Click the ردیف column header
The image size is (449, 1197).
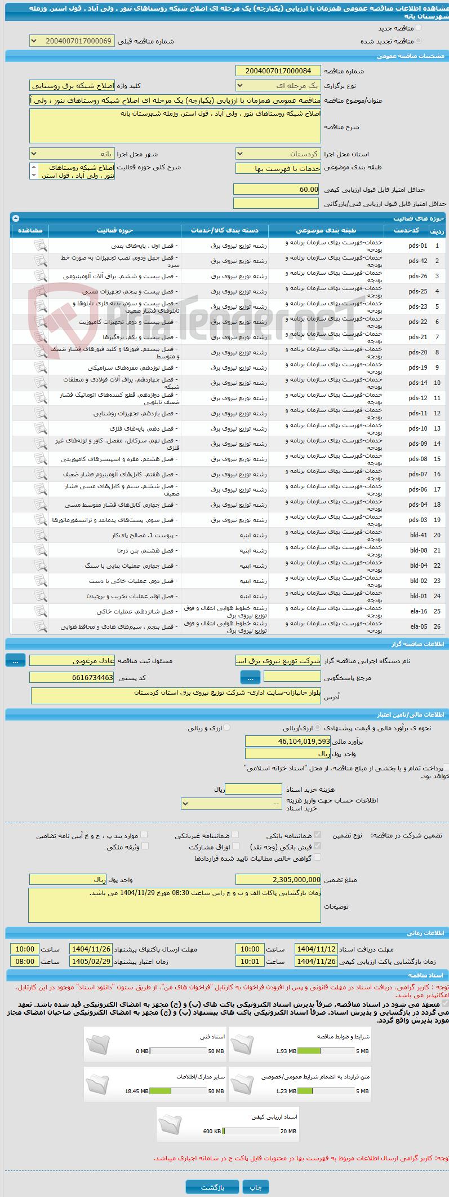tap(437, 230)
